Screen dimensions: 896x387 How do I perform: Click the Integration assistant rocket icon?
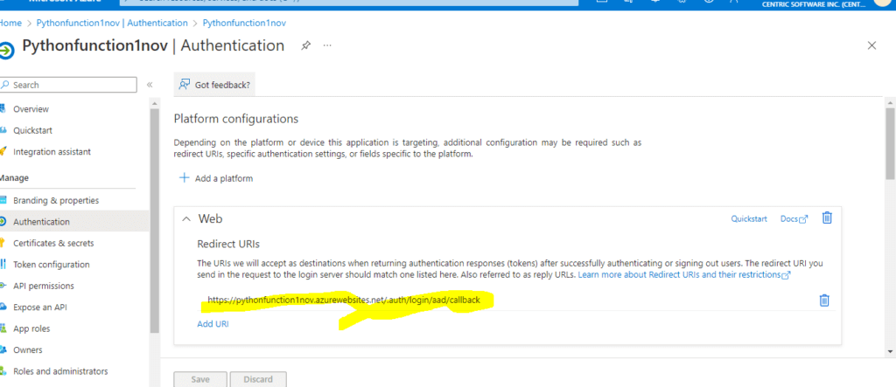pyautogui.click(x=3, y=152)
